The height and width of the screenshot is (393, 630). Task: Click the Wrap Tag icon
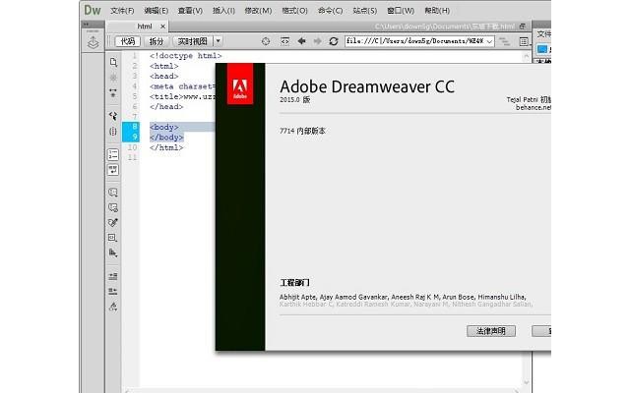tap(113, 223)
